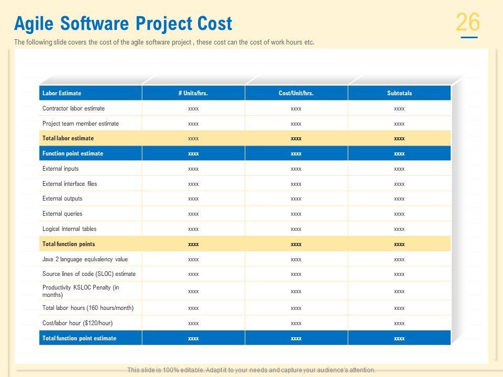Click the Source lines of code estimate label
503x377 pixels.
point(89,274)
